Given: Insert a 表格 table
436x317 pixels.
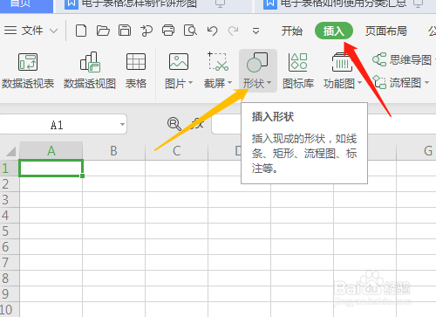Looking at the screenshot, I should (136, 71).
